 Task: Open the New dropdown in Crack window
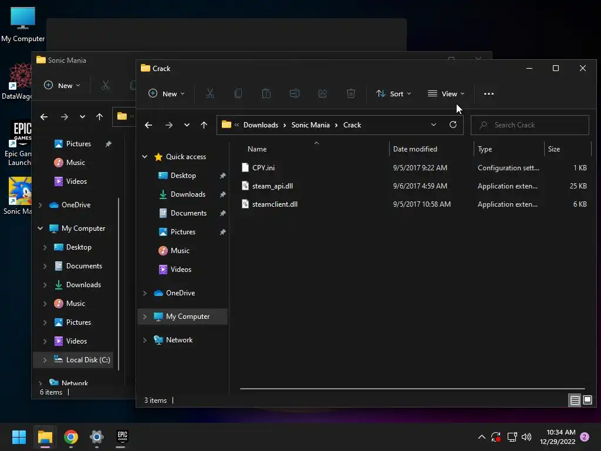(x=166, y=93)
